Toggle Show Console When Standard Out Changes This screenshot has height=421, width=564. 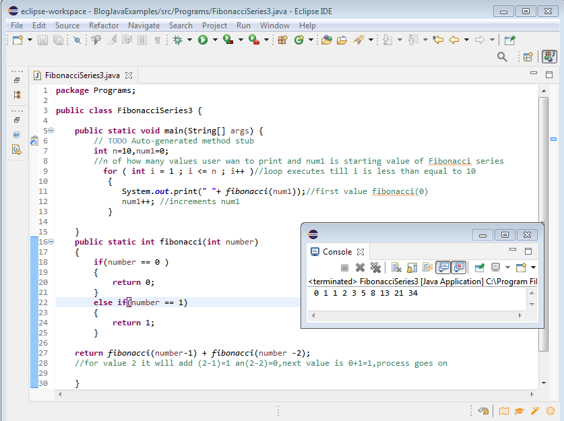tap(443, 268)
